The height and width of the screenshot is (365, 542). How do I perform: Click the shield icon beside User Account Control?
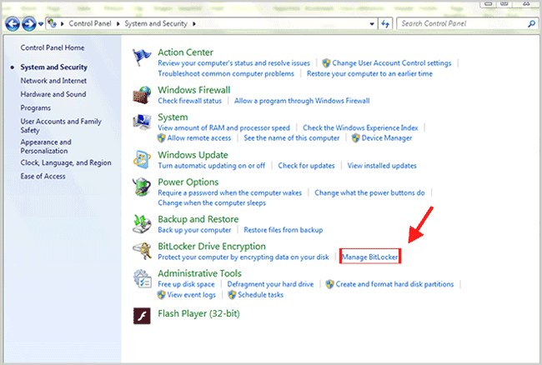pos(326,63)
